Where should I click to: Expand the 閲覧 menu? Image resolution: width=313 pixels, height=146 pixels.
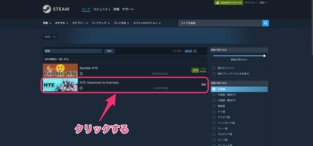click(x=47, y=23)
